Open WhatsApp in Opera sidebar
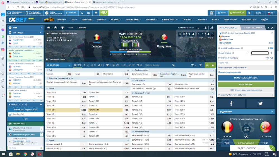This screenshot has width=279, height=157. point(3,37)
